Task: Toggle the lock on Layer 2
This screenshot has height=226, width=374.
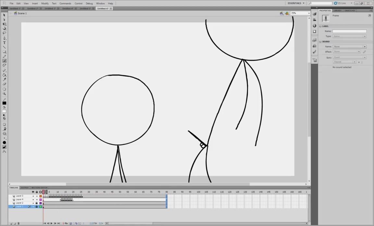Action: [x=37, y=203]
